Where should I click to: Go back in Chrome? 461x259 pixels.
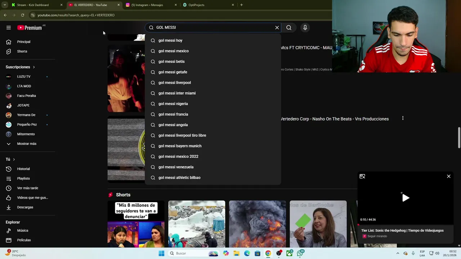click(5, 15)
